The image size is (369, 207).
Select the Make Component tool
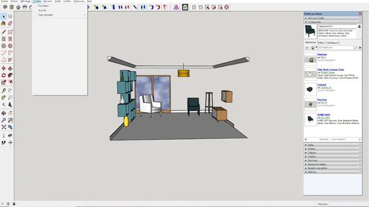[10, 17]
